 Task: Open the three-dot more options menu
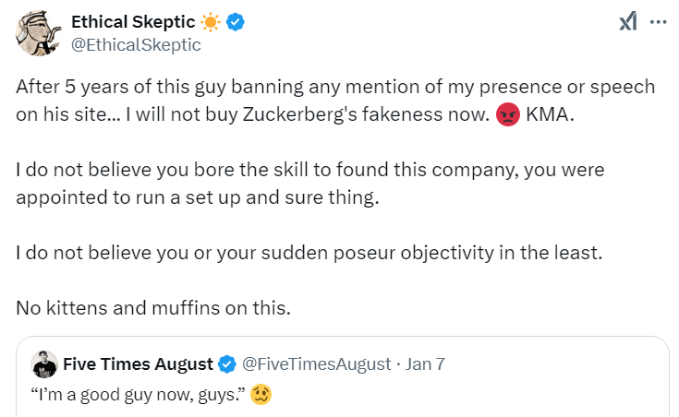[657, 22]
